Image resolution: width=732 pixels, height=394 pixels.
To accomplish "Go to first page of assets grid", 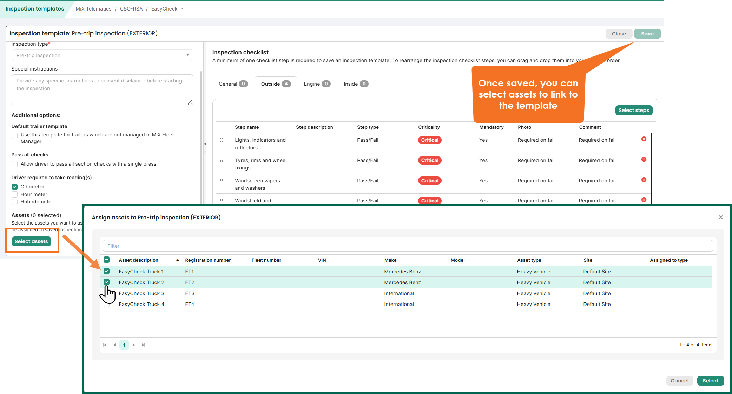I will [105, 345].
